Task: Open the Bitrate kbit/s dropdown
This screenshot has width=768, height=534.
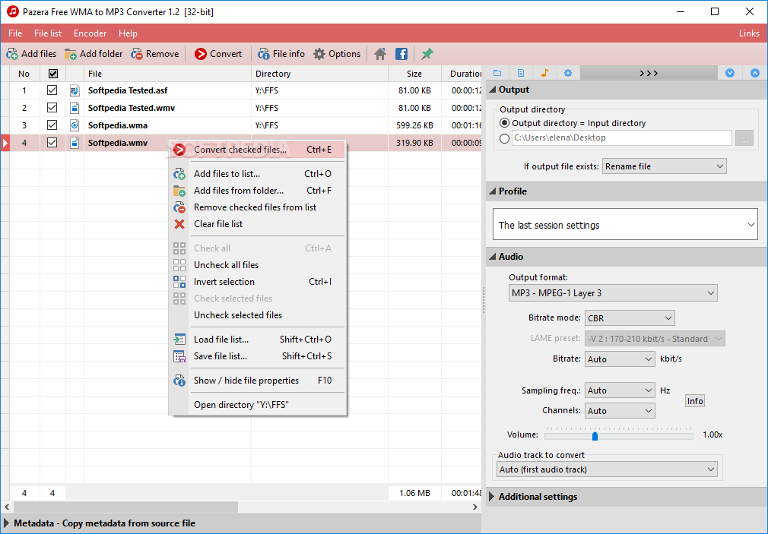Action: tap(620, 359)
